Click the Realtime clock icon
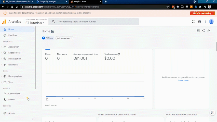 tap(5, 35)
